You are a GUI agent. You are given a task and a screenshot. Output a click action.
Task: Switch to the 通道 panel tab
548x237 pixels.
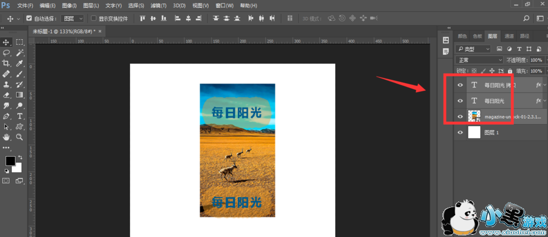[509, 36]
